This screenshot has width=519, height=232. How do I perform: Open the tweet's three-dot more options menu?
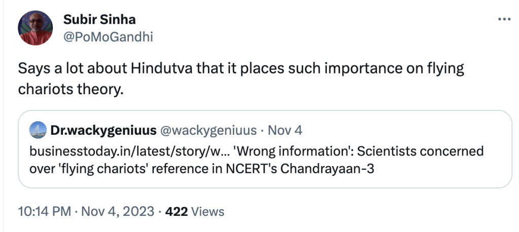point(504,19)
